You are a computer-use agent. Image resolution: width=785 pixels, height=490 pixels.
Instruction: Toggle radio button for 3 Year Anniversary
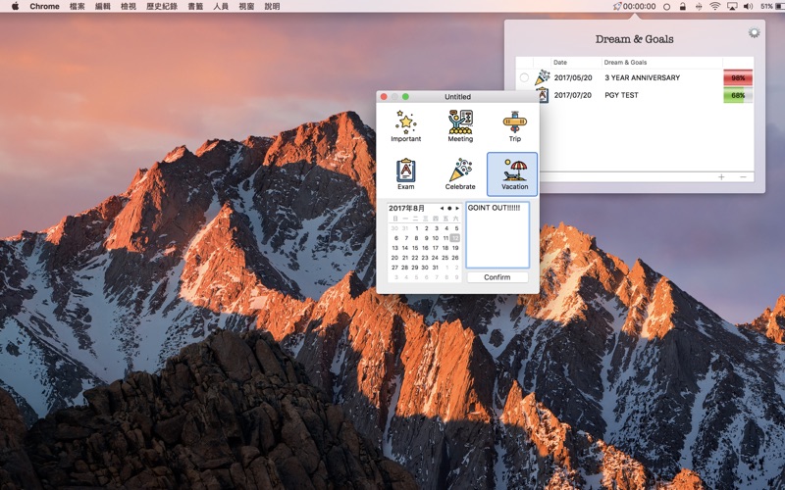tap(524, 77)
